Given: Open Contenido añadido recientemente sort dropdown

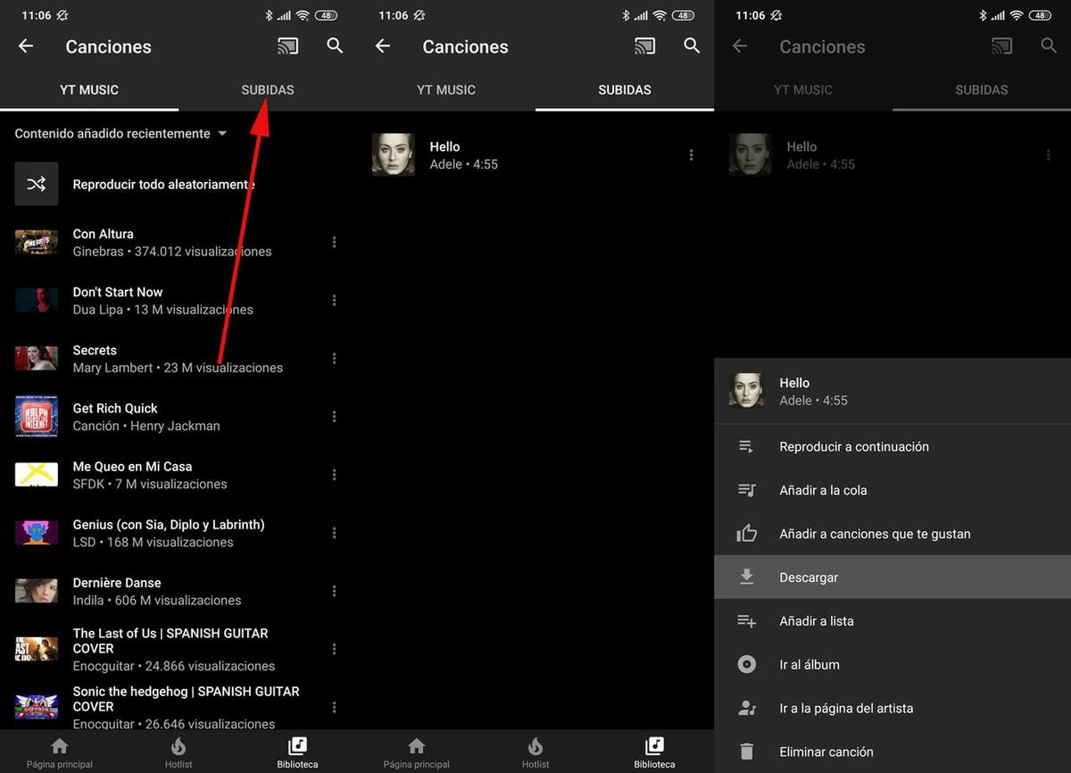Looking at the screenshot, I should click(119, 134).
